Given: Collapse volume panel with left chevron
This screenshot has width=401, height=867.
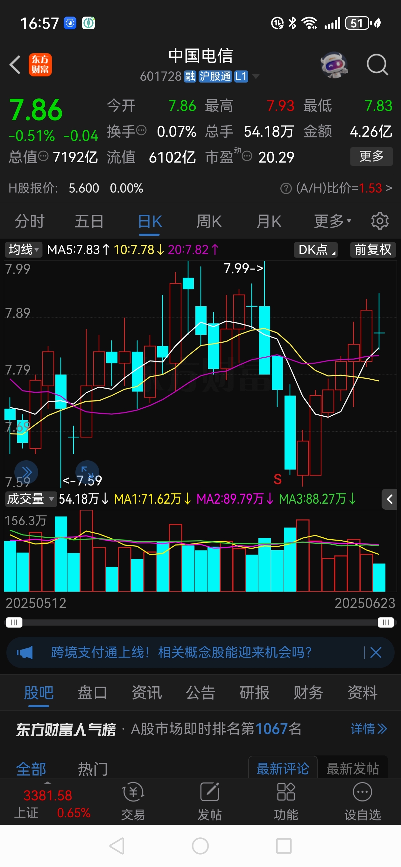Looking at the screenshot, I should 389,499.
